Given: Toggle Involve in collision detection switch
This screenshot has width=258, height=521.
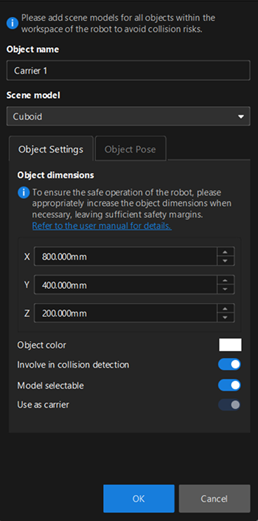Looking at the screenshot, I should click(x=229, y=364).
